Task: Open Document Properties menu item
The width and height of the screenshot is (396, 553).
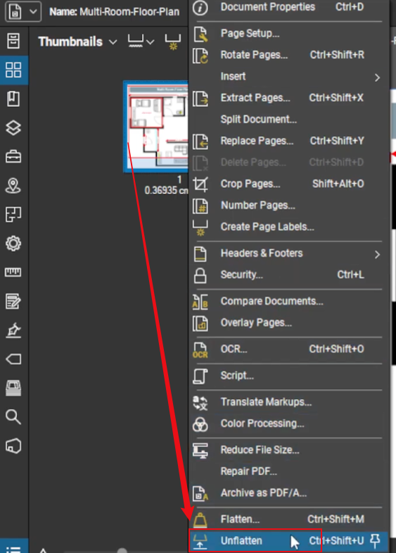Action: click(288, 7)
